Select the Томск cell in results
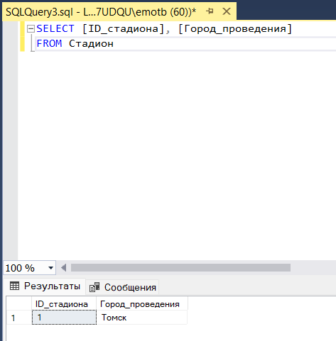336x341 pixels. tap(142, 318)
